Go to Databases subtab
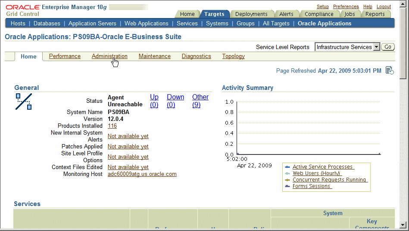 [47, 23]
